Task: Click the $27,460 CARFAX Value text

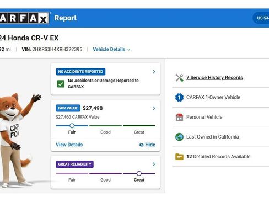Action: (78, 117)
